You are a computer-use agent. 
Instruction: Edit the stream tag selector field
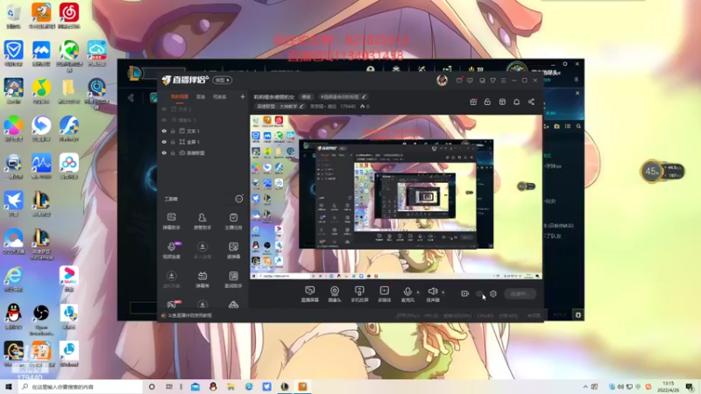pos(343,97)
